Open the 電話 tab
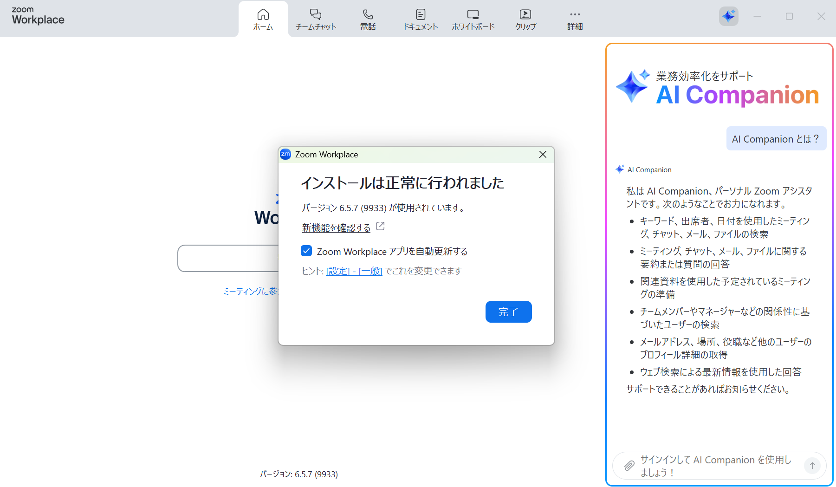Screen dimensions: 836x487 click(x=368, y=19)
